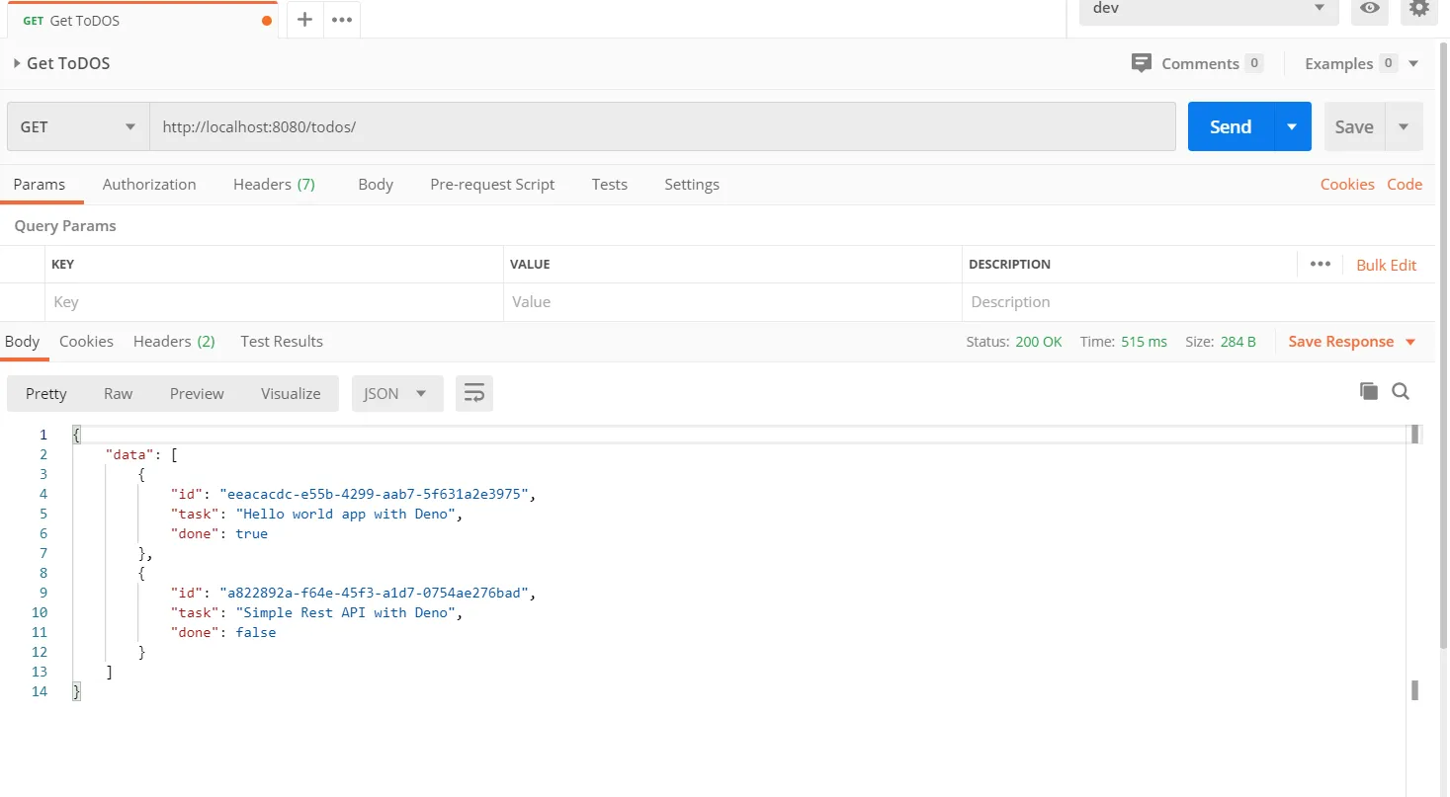Open the dev environment dropdown
Image resolution: width=1450 pixels, height=797 pixels.
pyautogui.click(x=1206, y=8)
